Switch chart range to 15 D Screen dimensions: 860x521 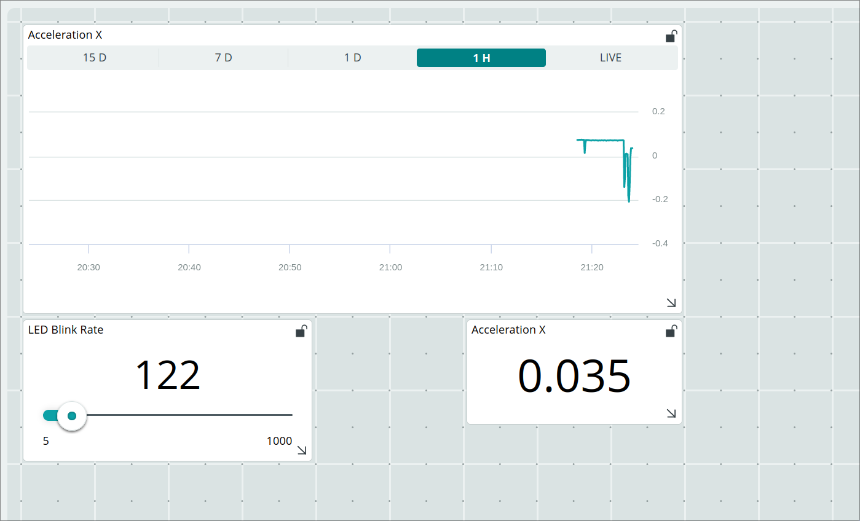pos(94,58)
